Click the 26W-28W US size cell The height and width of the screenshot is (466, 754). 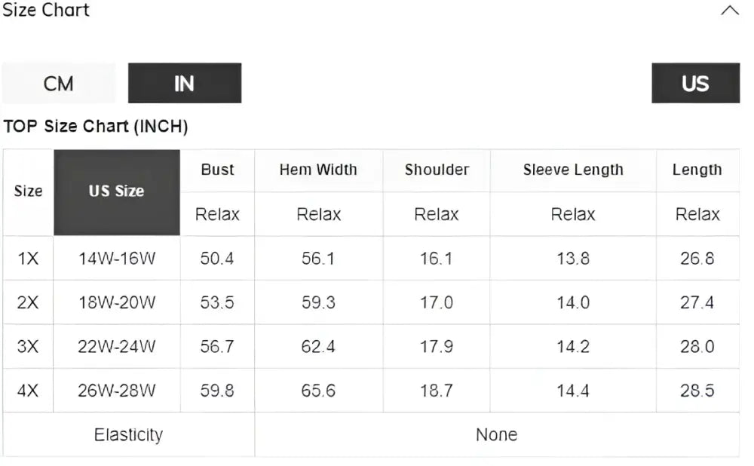(x=117, y=391)
